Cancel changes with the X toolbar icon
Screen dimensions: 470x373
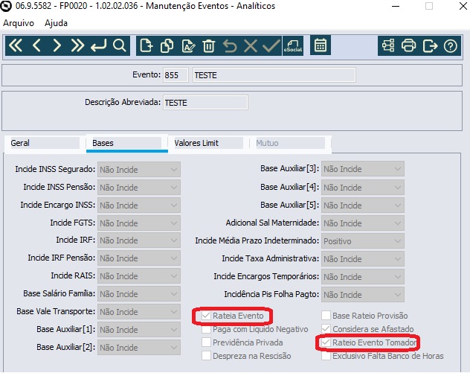[x=251, y=46]
